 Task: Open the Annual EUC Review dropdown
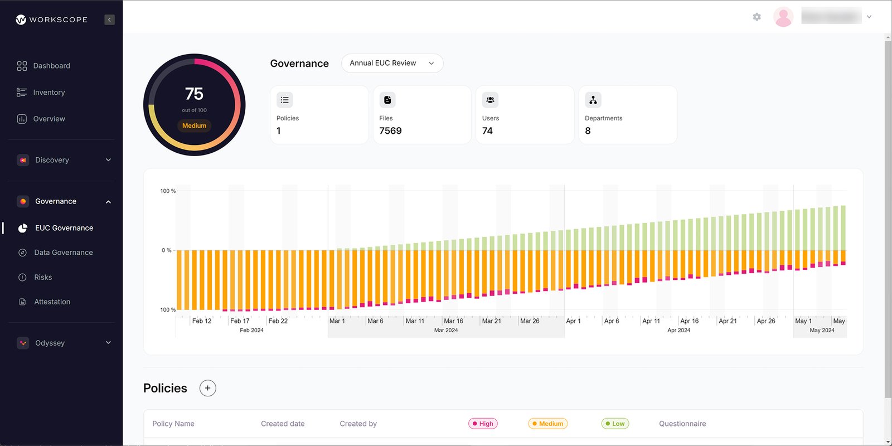coord(392,63)
